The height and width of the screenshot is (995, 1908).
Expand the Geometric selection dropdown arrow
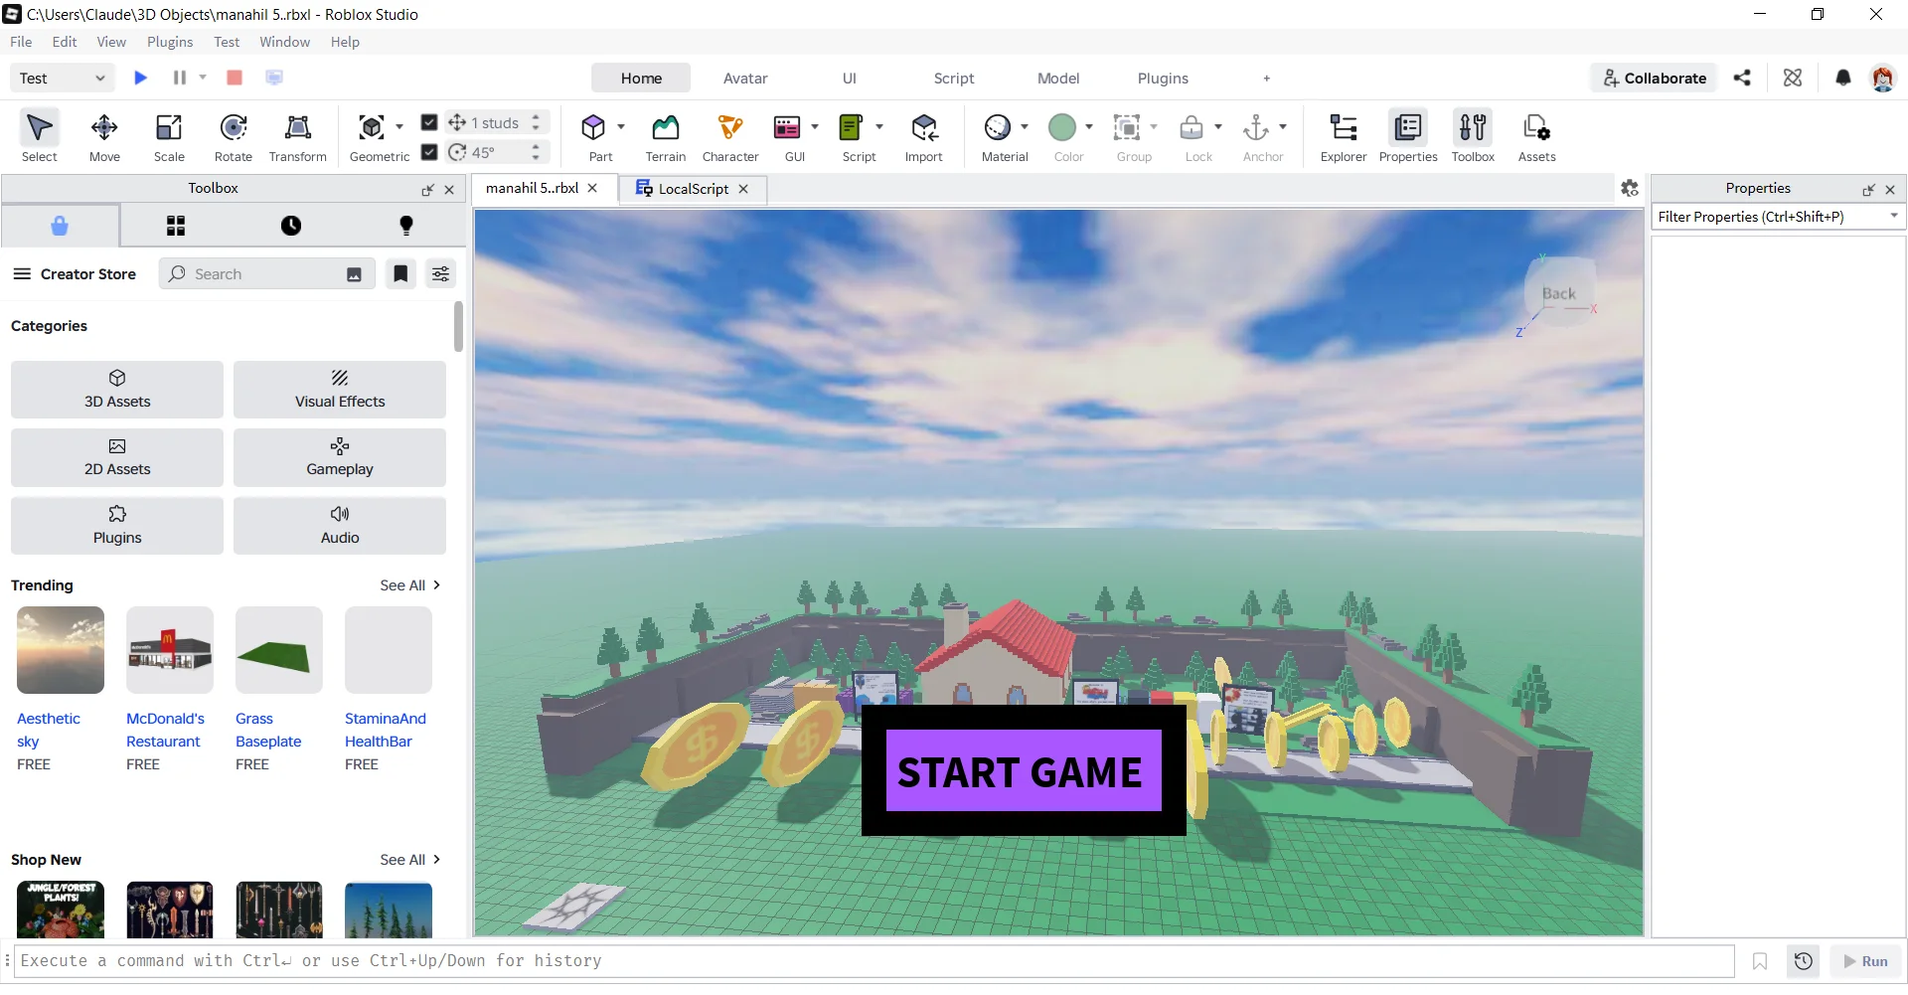point(399,126)
